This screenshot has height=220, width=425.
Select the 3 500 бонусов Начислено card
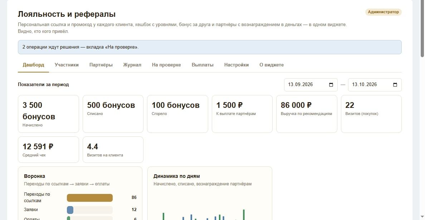point(48,114)
